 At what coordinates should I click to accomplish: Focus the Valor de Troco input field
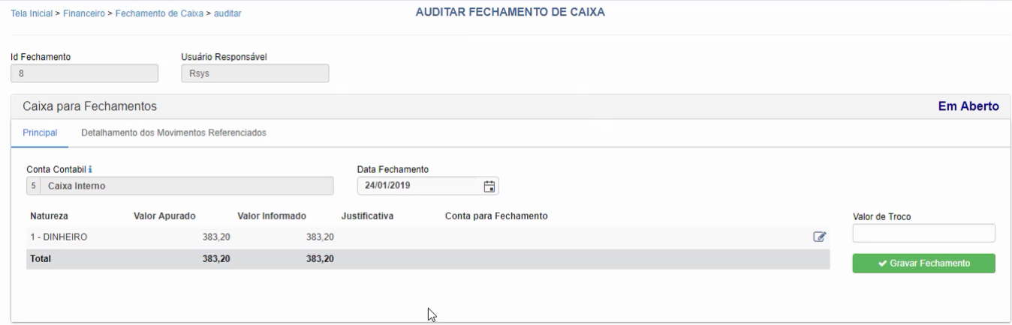(923, 233)
